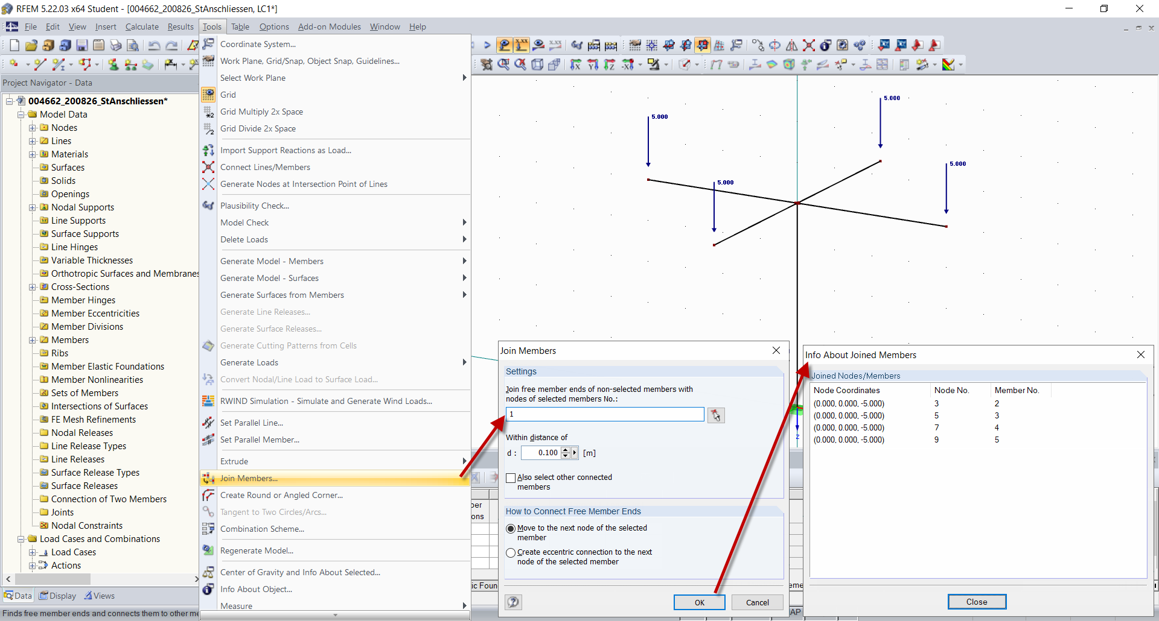Expand the Nodes tree item
The height and width of the screenshot is (621, 1159).
(x=33, y=128)
